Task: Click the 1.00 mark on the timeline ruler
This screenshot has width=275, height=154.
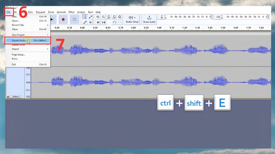Action: click(159, 28)
